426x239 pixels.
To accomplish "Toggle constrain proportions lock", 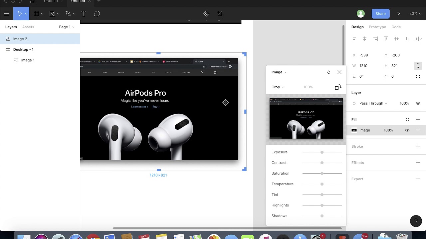I will click(418, 66).
